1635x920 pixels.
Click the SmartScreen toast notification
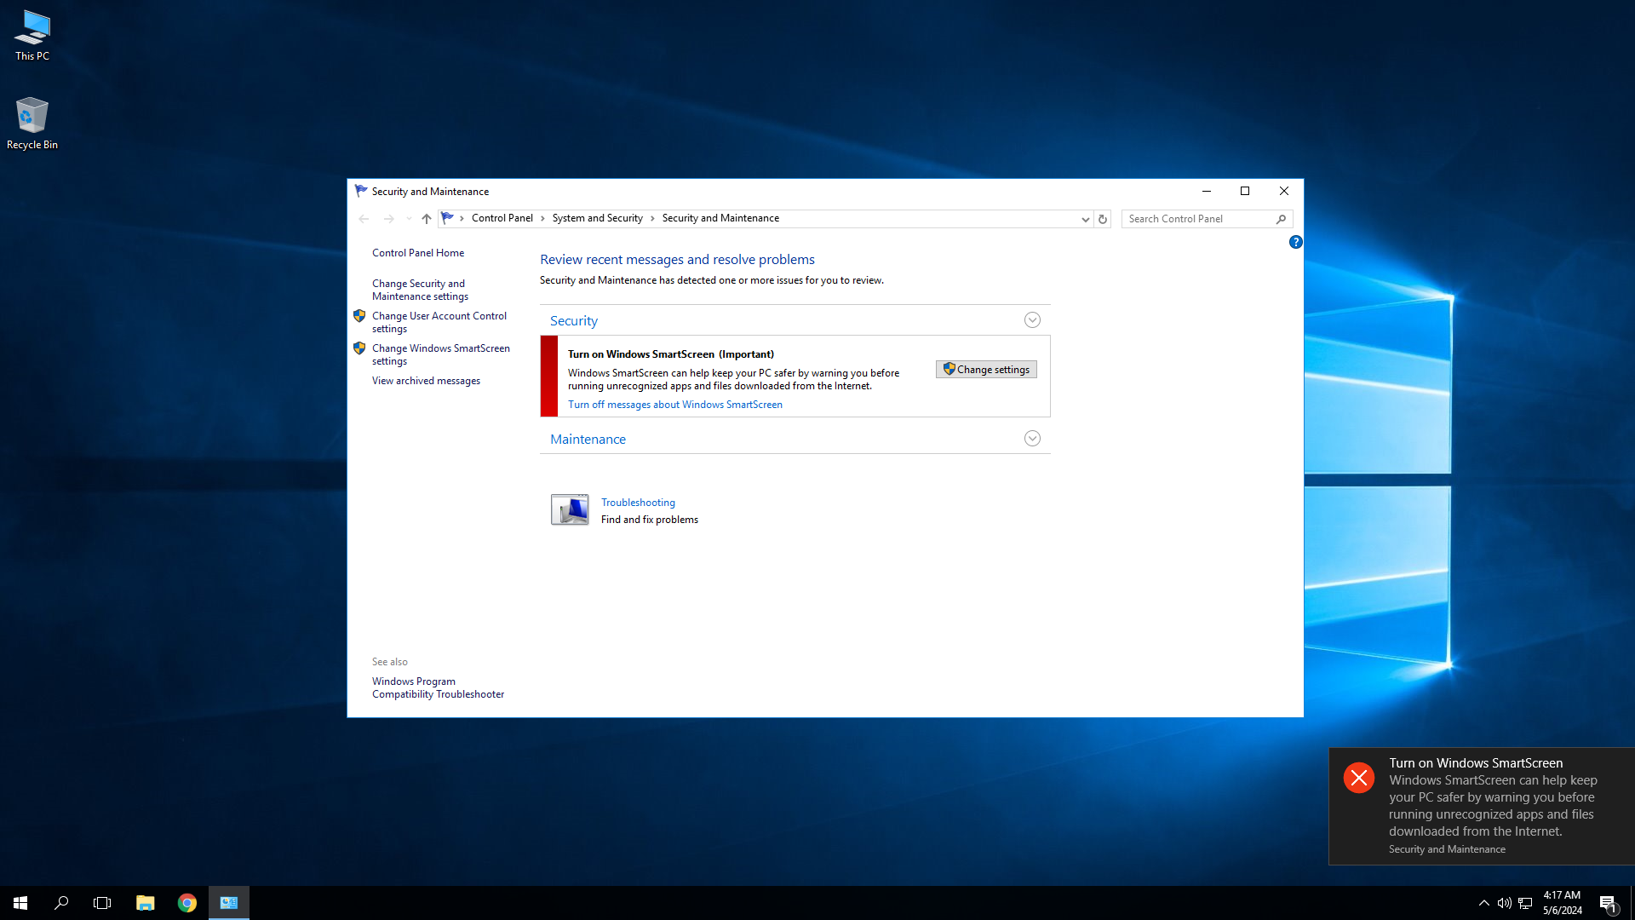pyautogui.click(x=1482, y=806)
